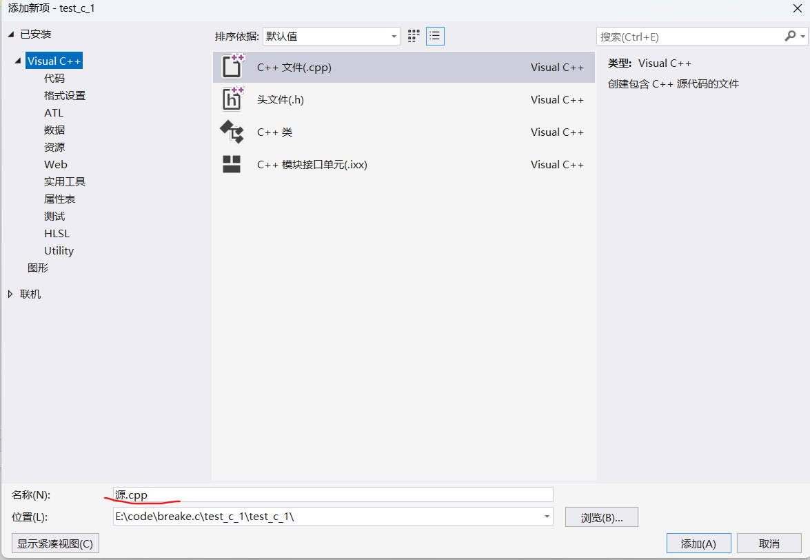Select the 数据 category
Screen dimensions: 810x560
click(x=54, y=130)
